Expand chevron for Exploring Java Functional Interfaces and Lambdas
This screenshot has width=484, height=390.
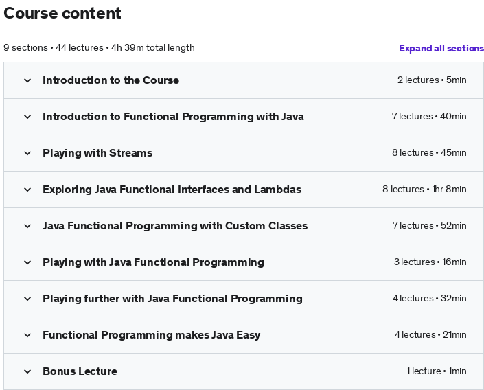point(27,190)
